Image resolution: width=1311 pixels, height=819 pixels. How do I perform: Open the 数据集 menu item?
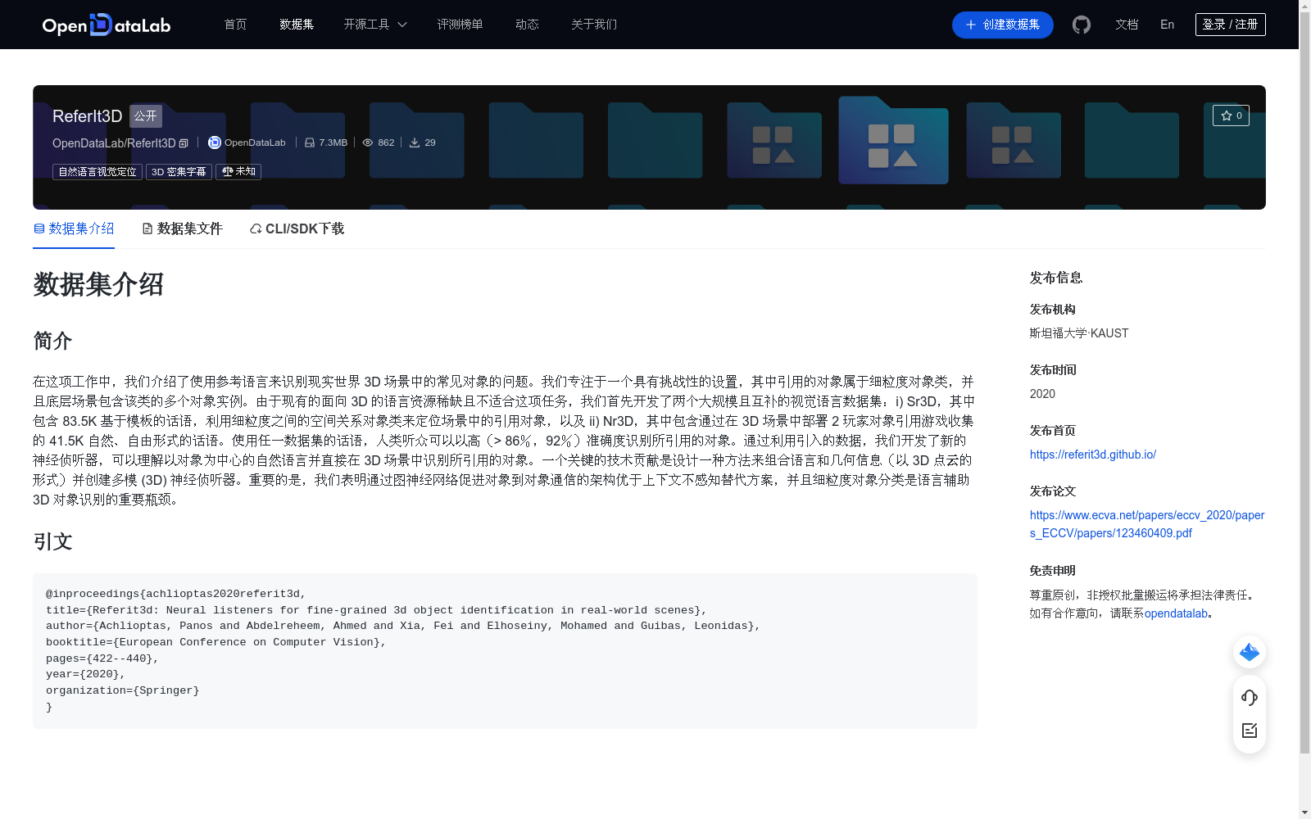[x=297, y=25]
